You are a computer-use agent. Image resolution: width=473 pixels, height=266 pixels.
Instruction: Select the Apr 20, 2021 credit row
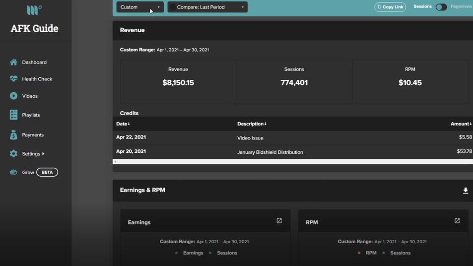tap(293, 152)
